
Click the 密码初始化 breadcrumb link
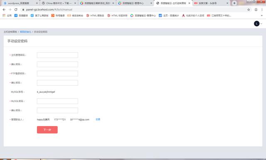click(x=25, y=32)
